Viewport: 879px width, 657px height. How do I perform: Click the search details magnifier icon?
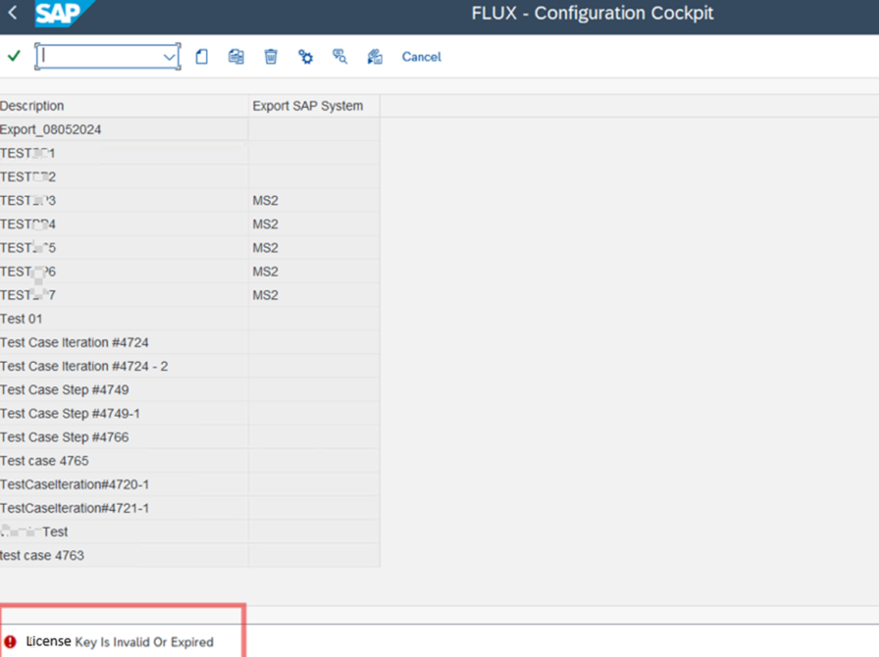pos(340,56)
